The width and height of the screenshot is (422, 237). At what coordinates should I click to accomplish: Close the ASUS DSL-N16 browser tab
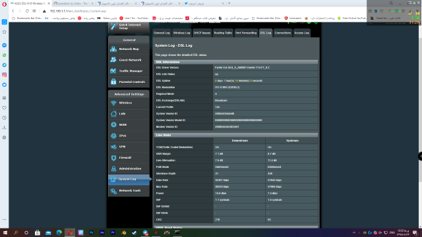pos(49,3)
